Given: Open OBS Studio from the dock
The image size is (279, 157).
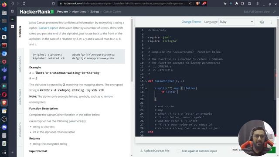Looking at the screenshot, I should [4, 119].
